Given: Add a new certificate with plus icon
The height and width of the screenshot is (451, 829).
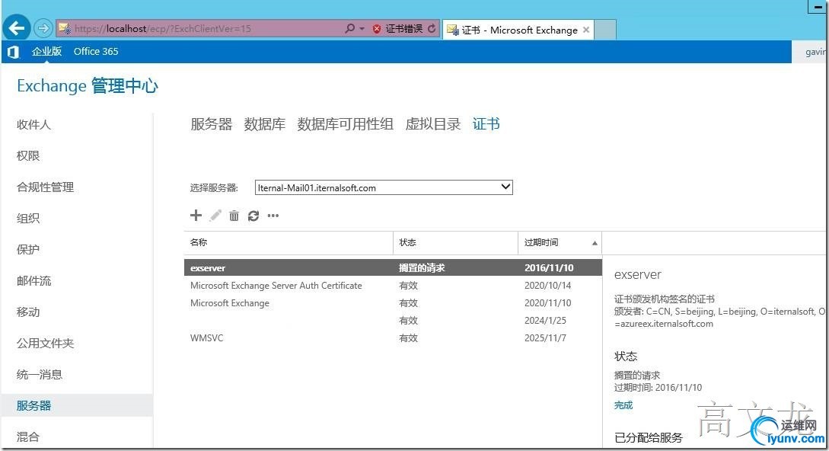Looking at the screenshot, I should coord(196,216).
